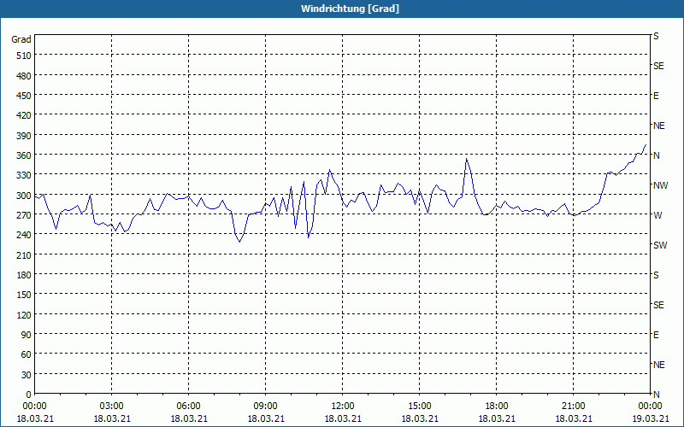
Task: Select the Grad unit label on y-axis
Action: click(21, 39)
